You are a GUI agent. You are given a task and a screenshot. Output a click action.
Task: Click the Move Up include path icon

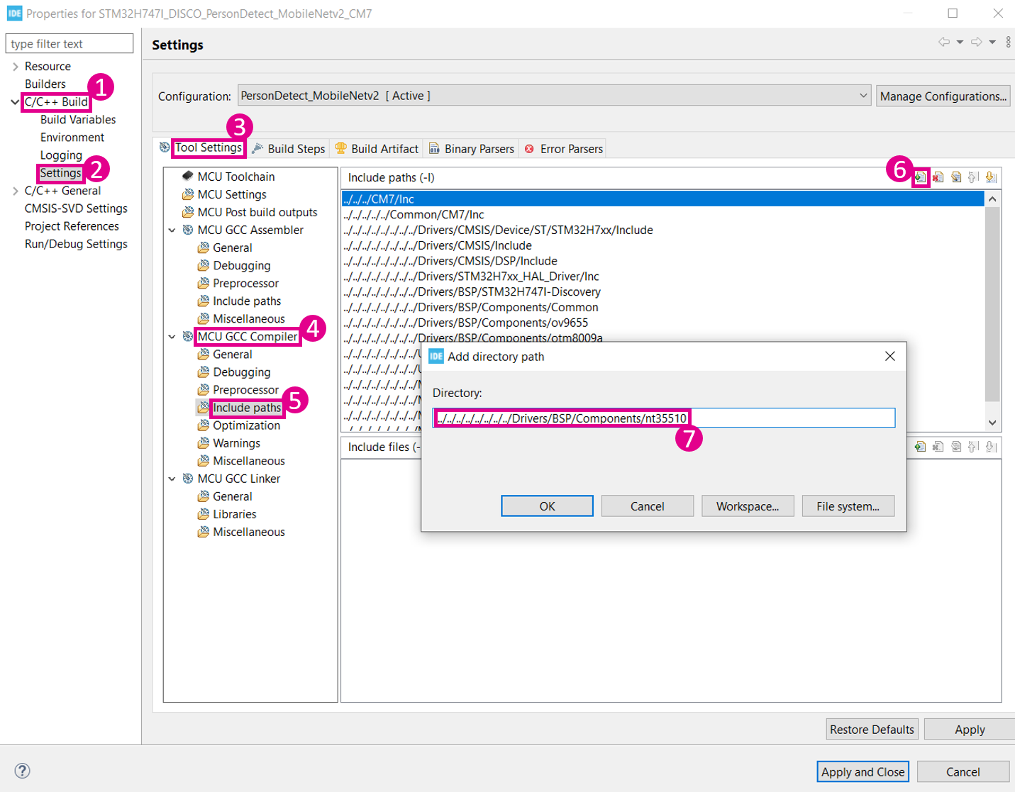tap(974, 177)
